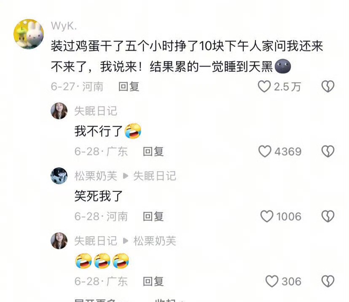This screenshot has width=349, height=302.
Task: Reply to WyK.'s egg-packing comment
Action: coord(129,86)
